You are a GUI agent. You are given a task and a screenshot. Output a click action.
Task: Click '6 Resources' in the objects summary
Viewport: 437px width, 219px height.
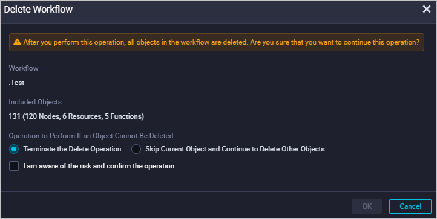pyautogui.click(x=82, y=116)
